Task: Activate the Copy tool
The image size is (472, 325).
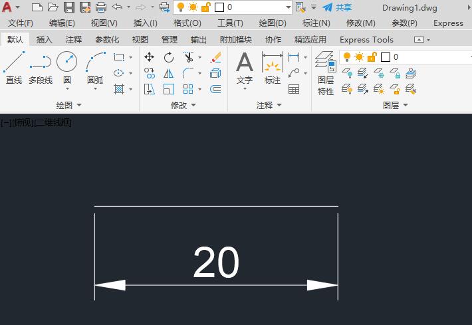Action: pos(150,73)
